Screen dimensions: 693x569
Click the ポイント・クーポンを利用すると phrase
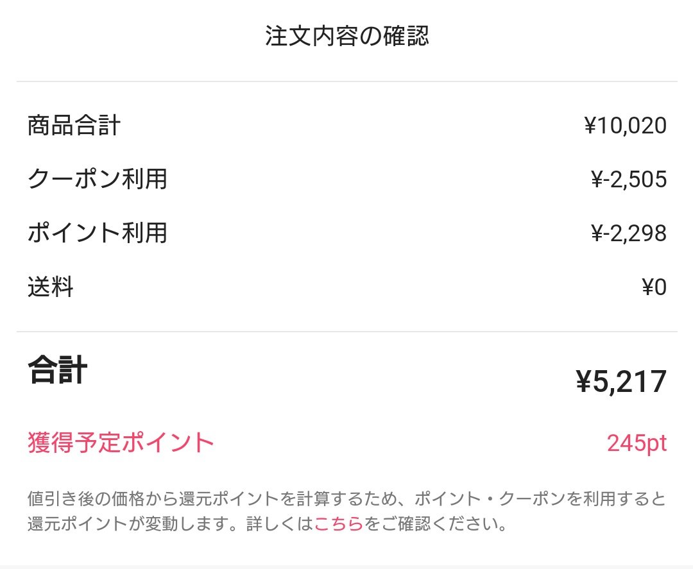pyautogui.click(x=540, y=498)
